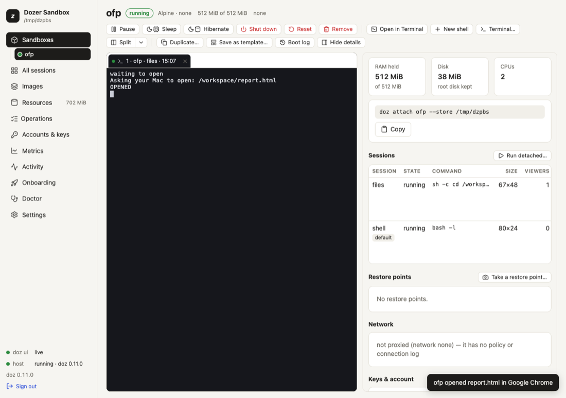
Task: Open Settings in the sidebar
Action: [x=48, y=215]
